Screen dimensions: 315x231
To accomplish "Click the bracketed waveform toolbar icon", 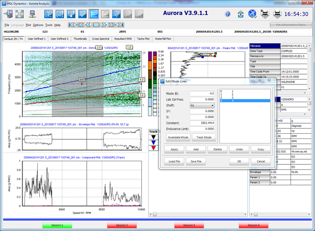I will point(60,14).
